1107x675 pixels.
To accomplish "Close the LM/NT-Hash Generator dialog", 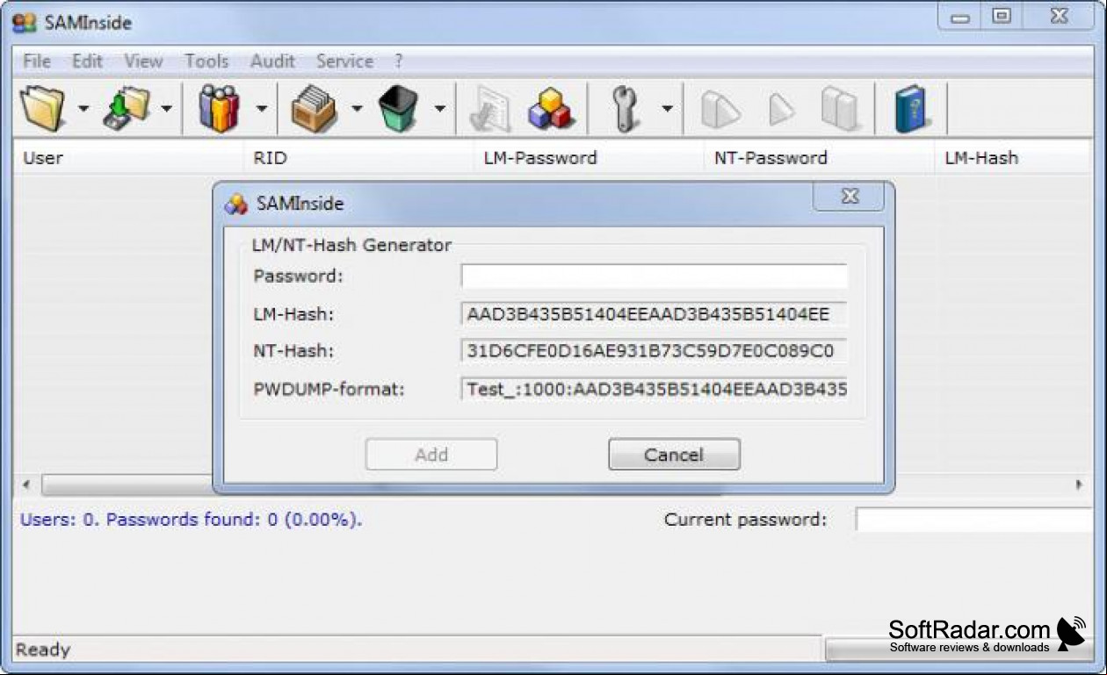I will (849, 197).
